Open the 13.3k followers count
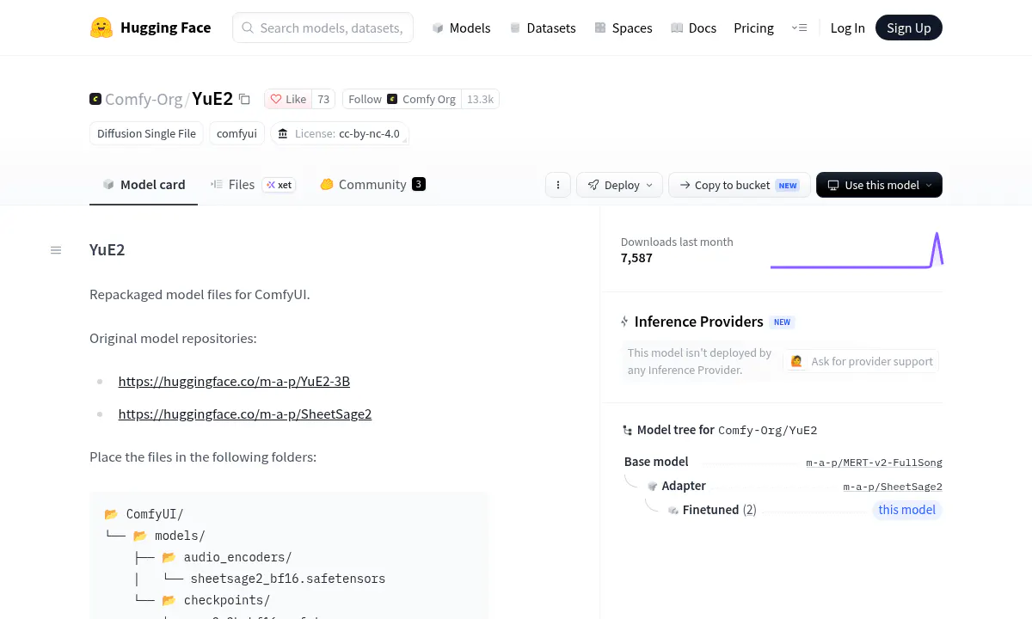 (x=480, y=99)
